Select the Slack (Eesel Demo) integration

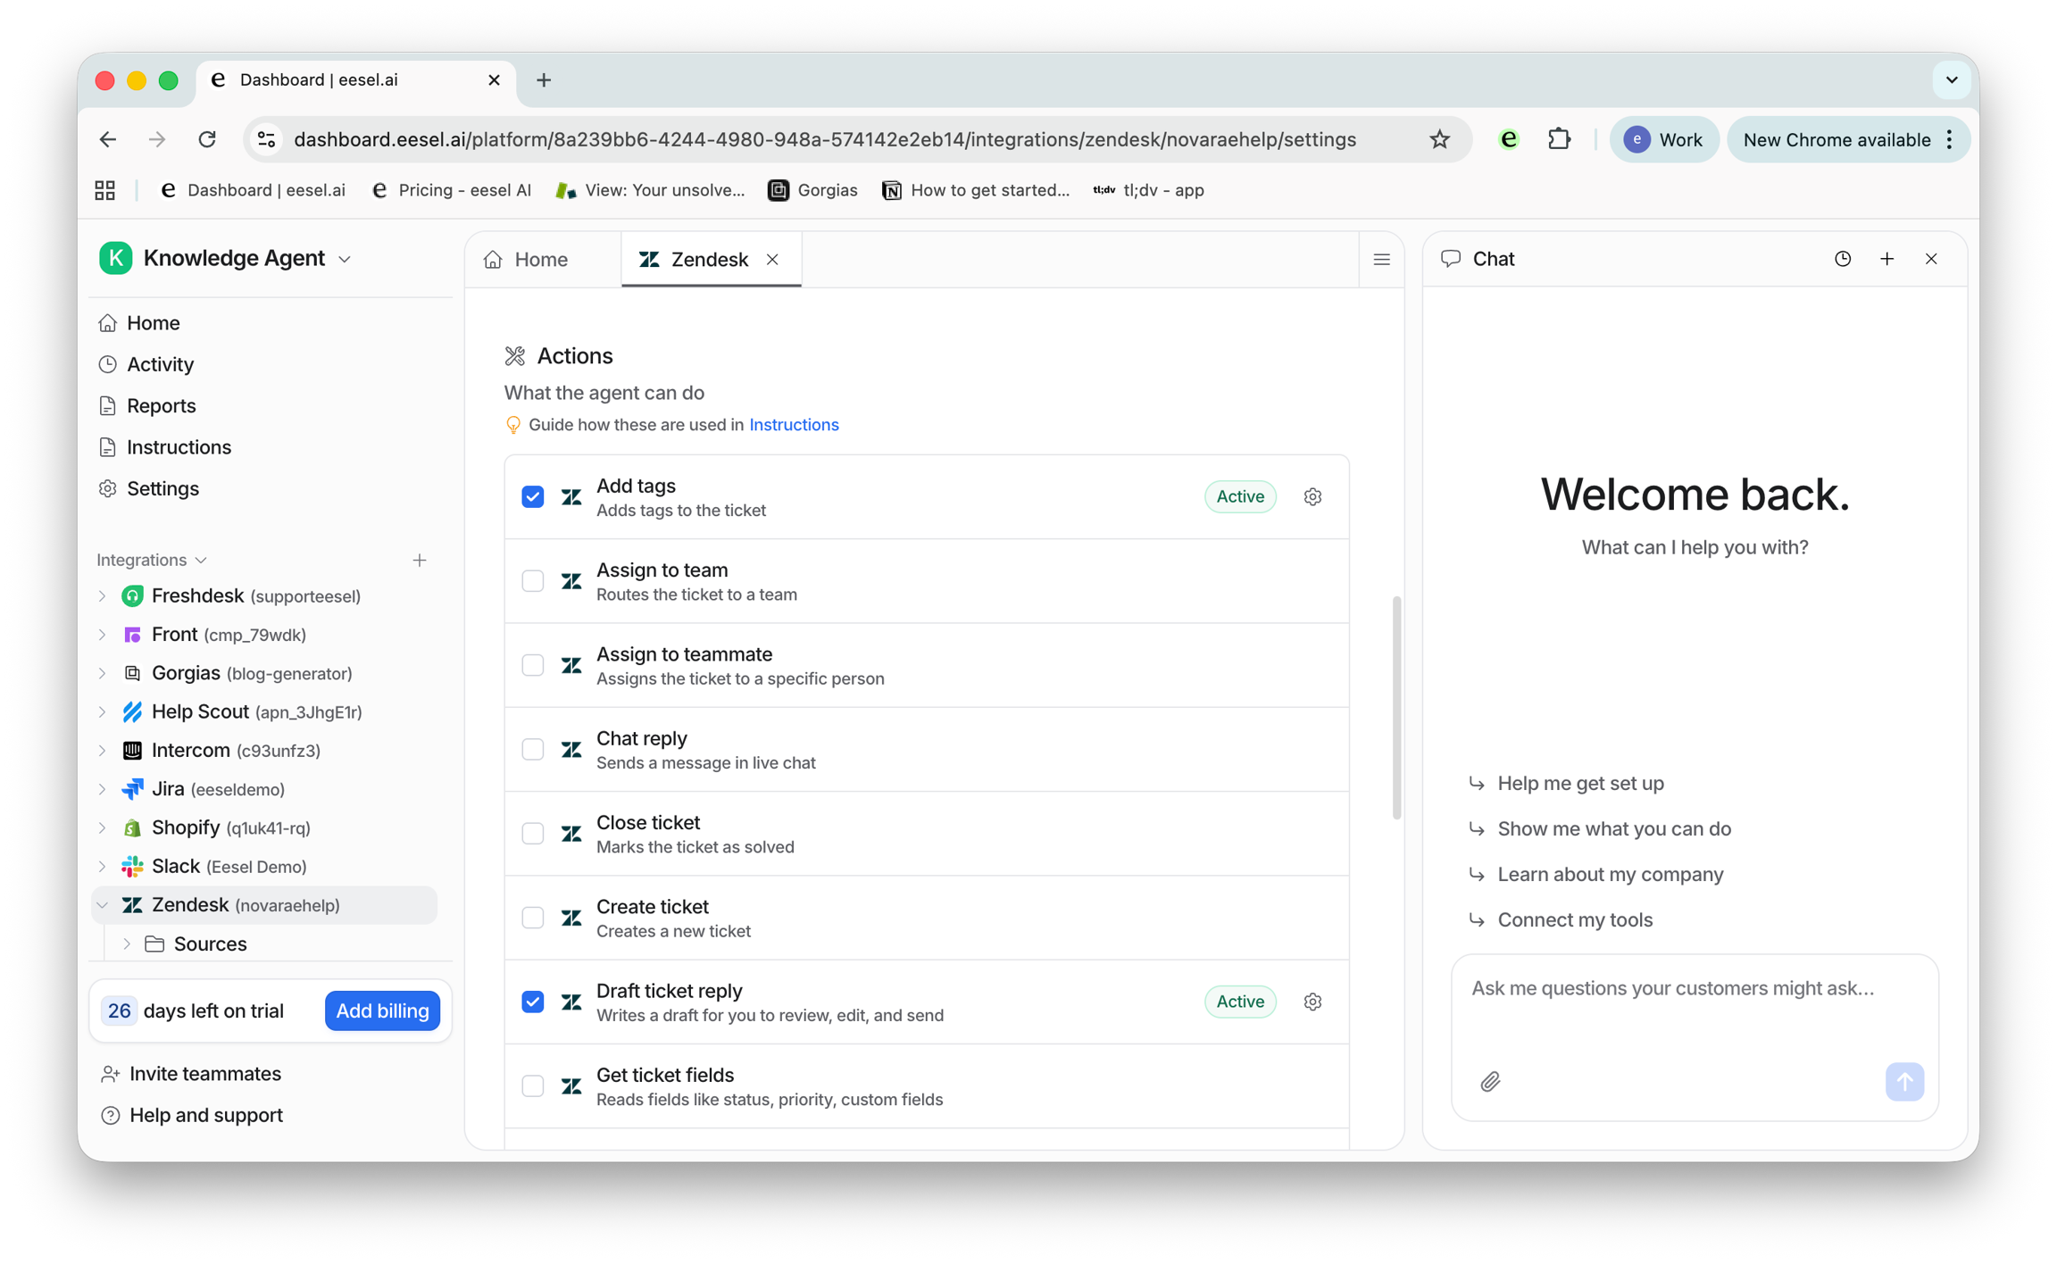coord(229,867)
